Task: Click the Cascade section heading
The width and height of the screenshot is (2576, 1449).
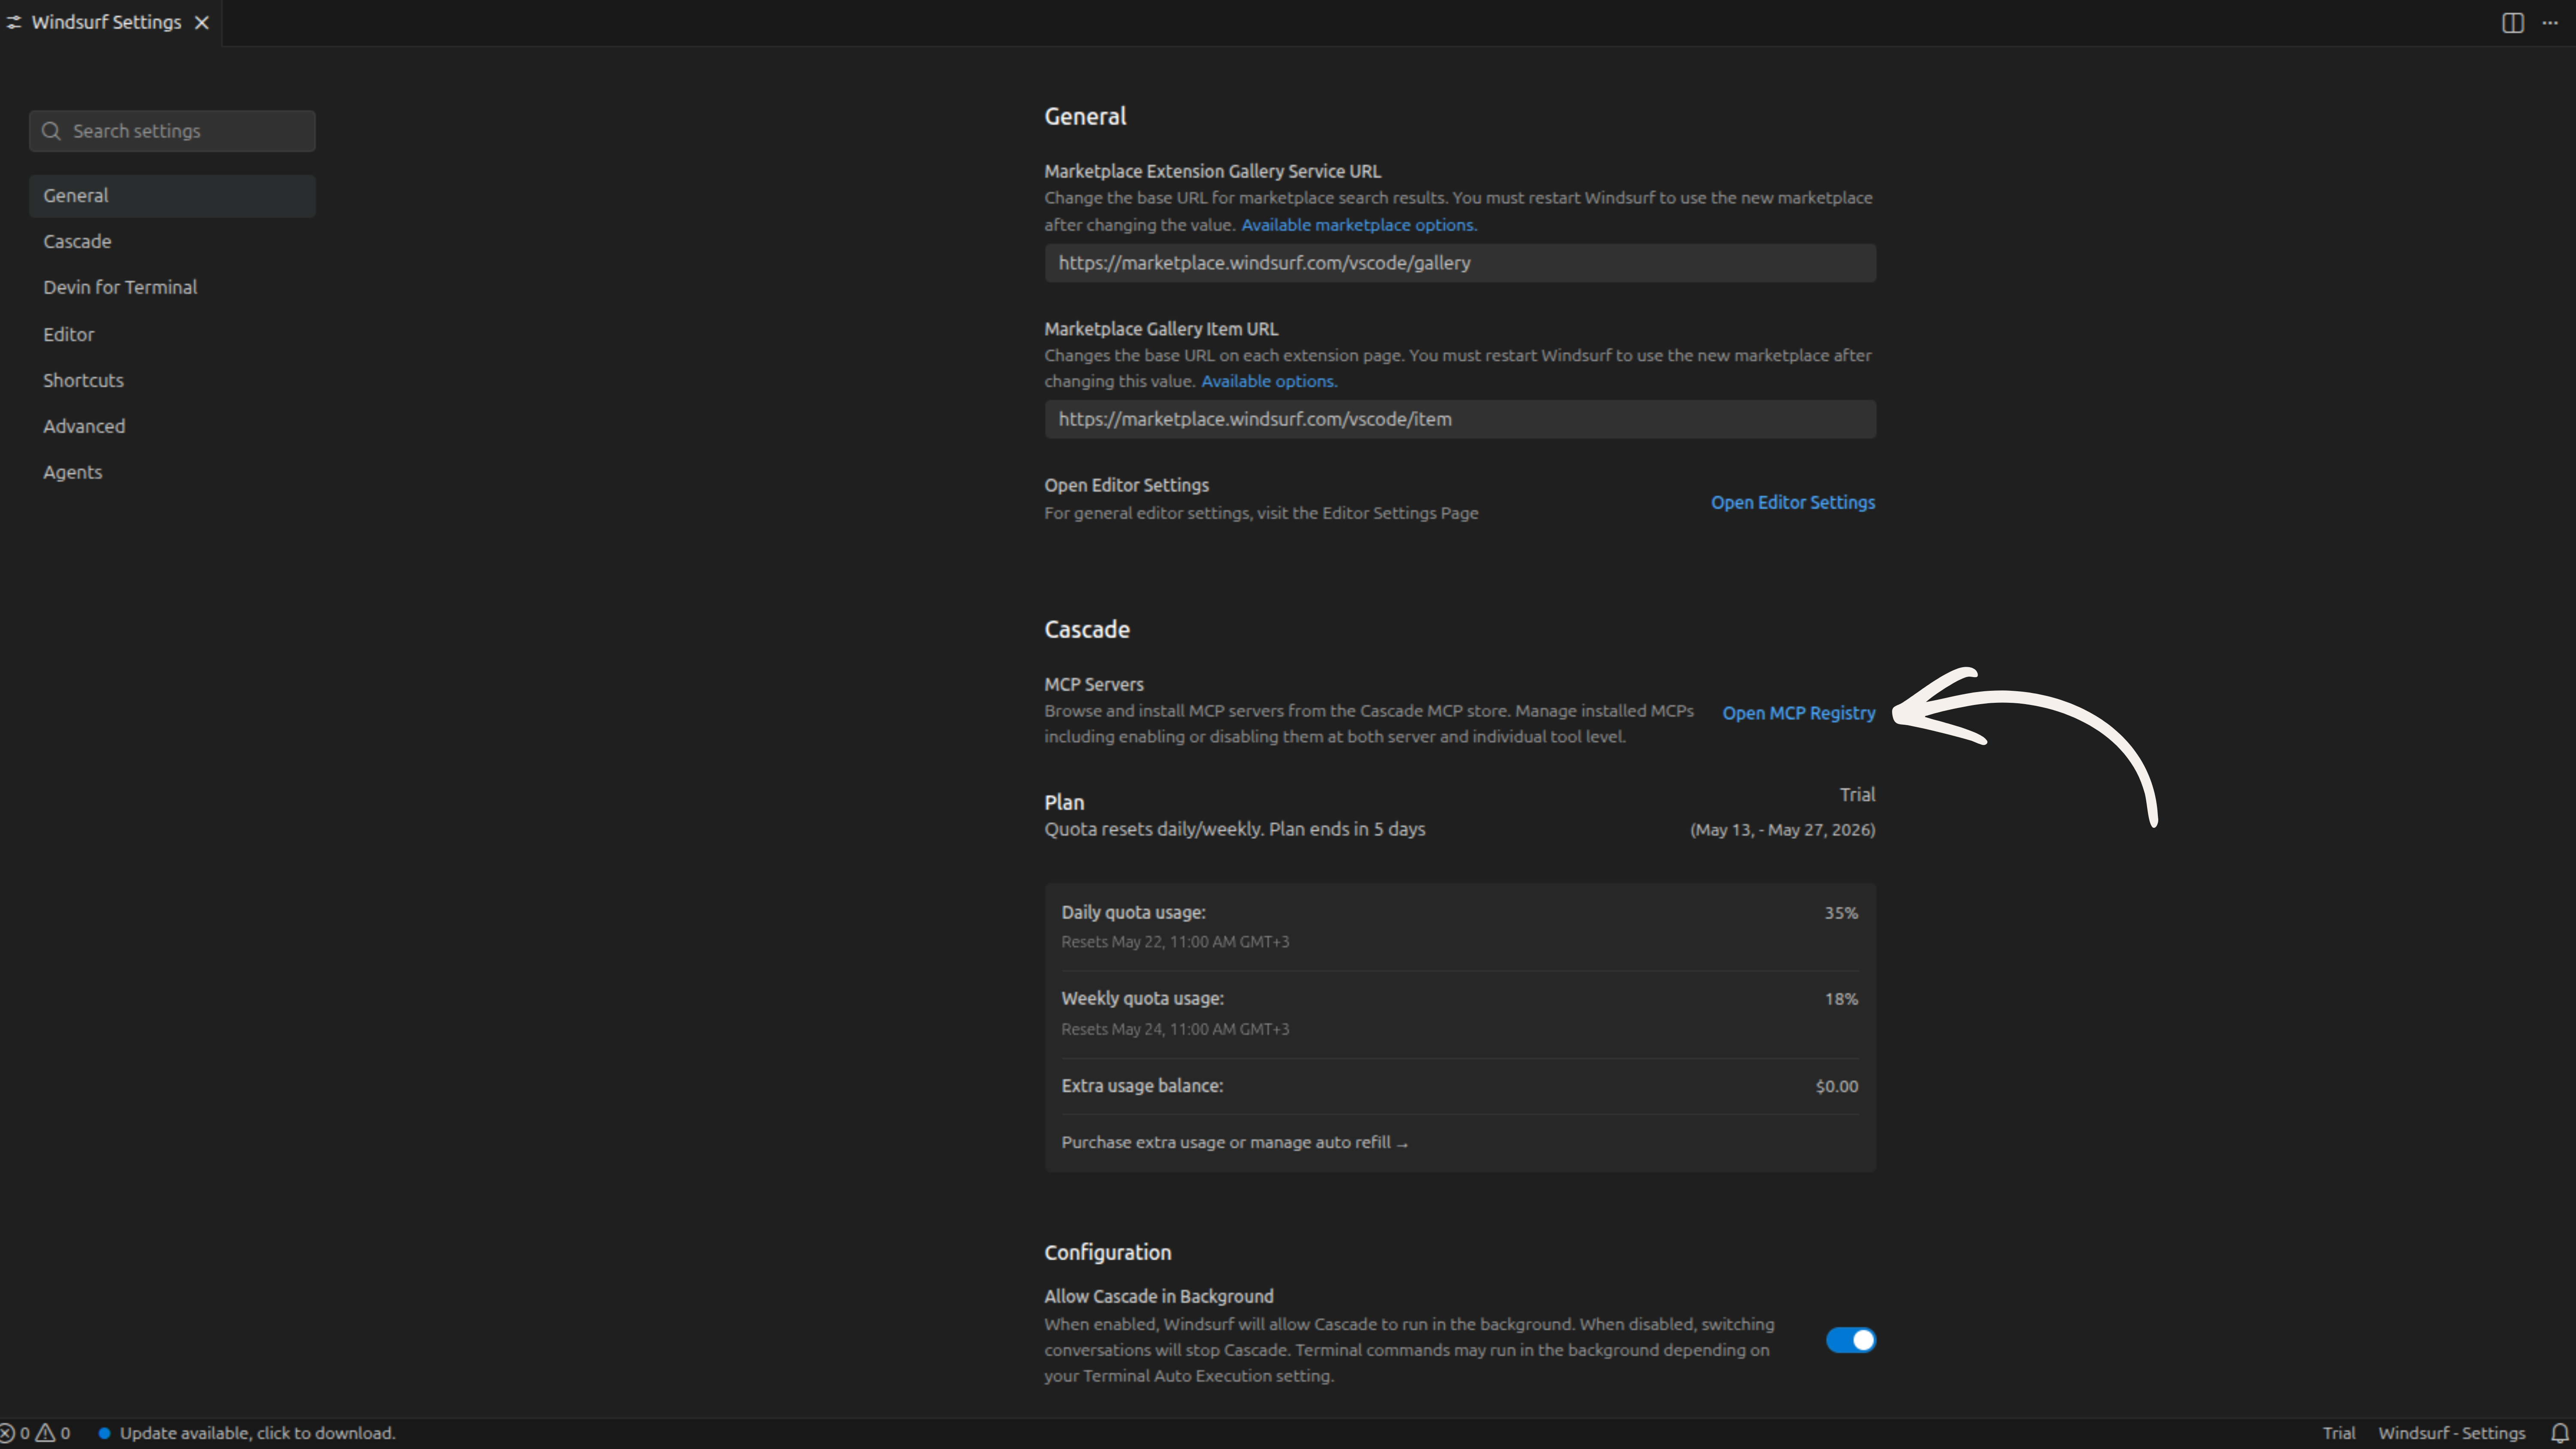Action: [x=1087, y=630]
